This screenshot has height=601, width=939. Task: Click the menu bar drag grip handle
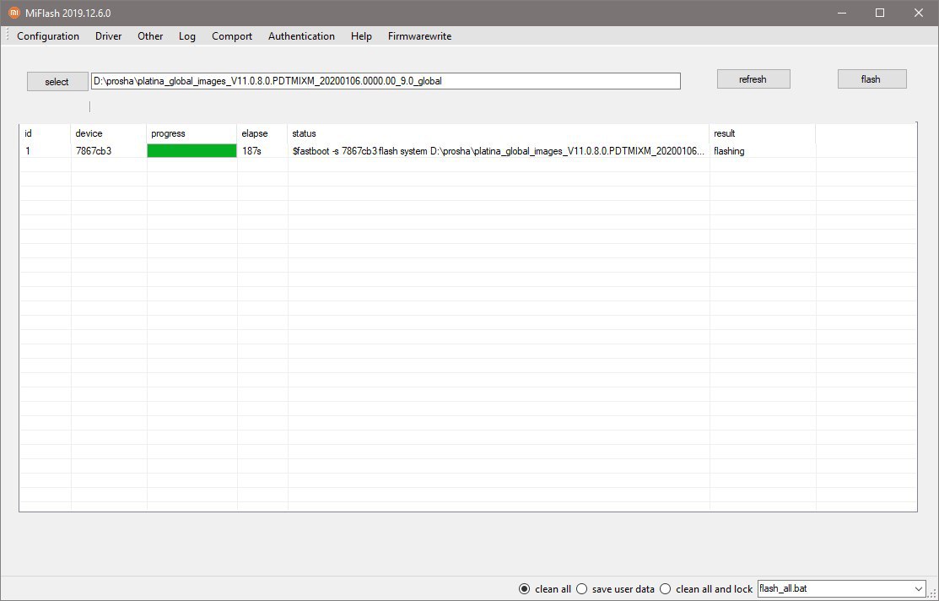pyautogui.click(x=8, y=36)
